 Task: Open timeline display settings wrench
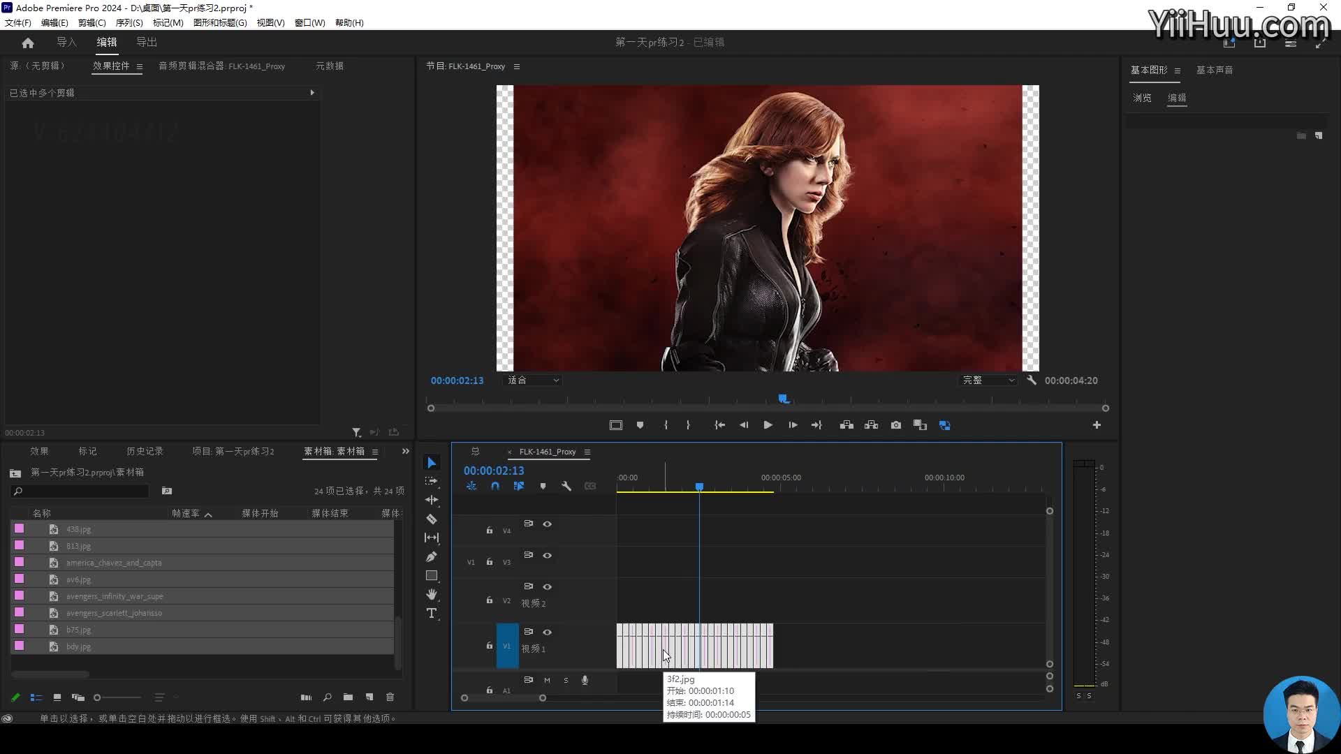pos(566,486)
